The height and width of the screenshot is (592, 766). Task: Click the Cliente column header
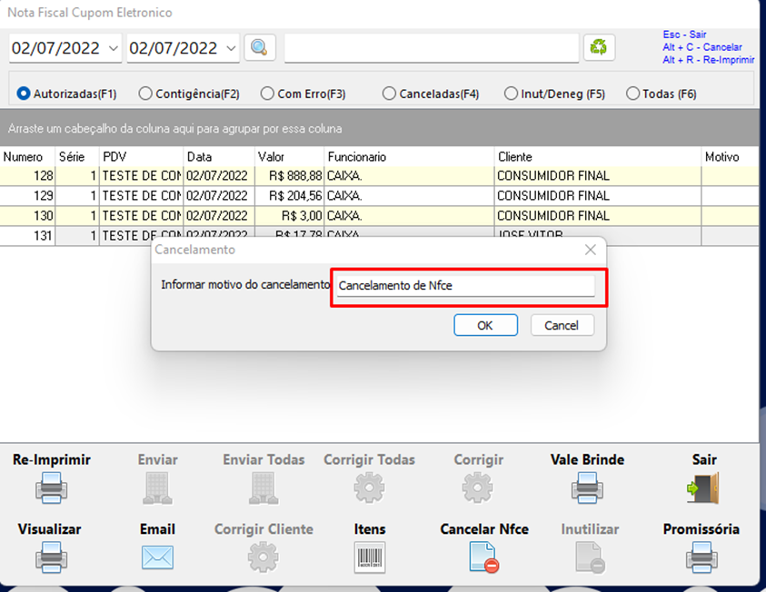598,157
